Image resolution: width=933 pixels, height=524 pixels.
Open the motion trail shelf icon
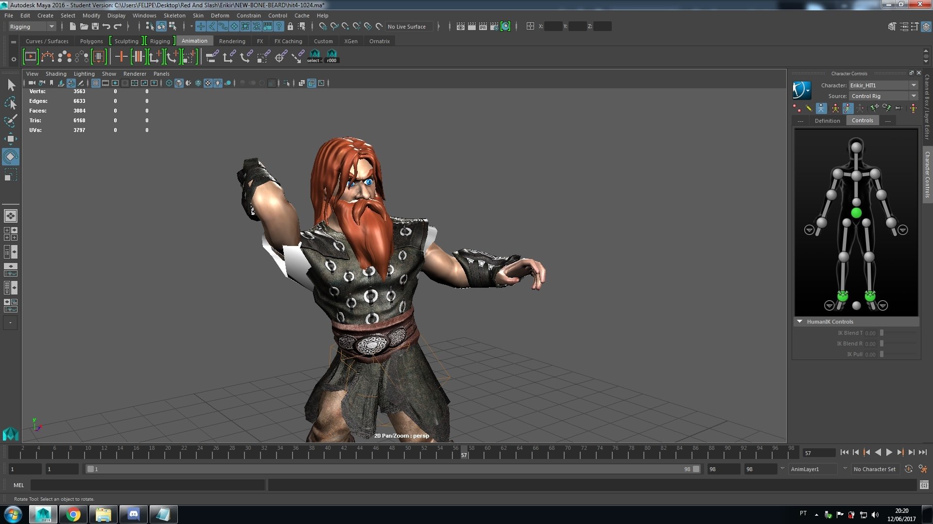pyautogui.click(x=48, y=57)
